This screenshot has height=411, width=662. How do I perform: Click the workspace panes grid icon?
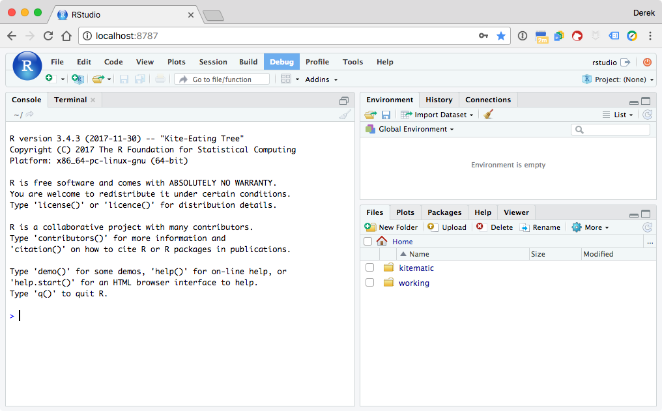pos(286,79)
